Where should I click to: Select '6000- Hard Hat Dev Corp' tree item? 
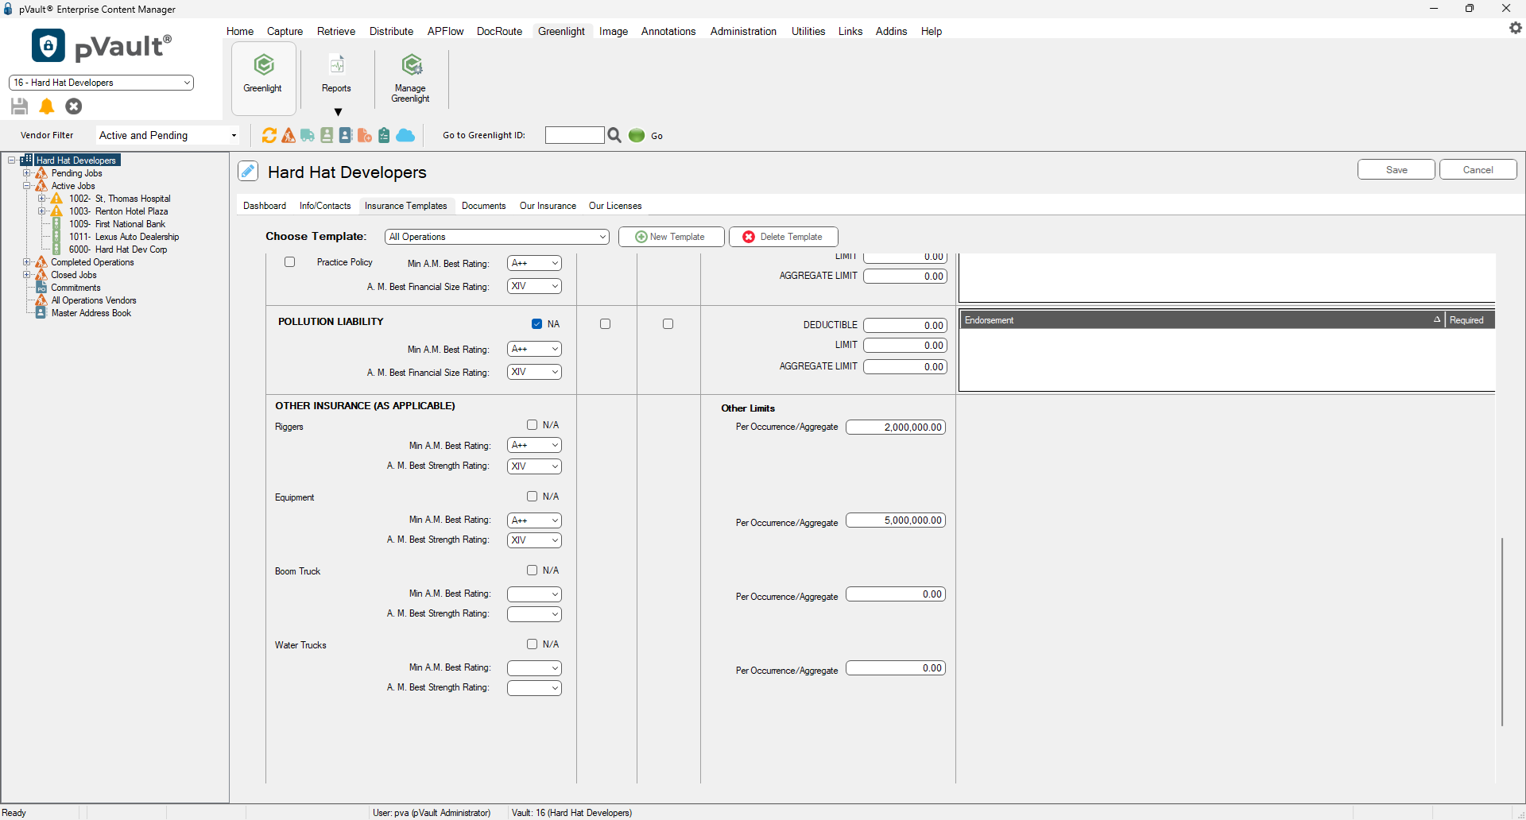pos(118,249)
